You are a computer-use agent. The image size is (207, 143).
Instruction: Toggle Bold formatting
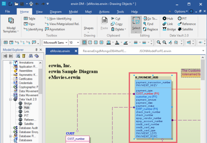84,42
